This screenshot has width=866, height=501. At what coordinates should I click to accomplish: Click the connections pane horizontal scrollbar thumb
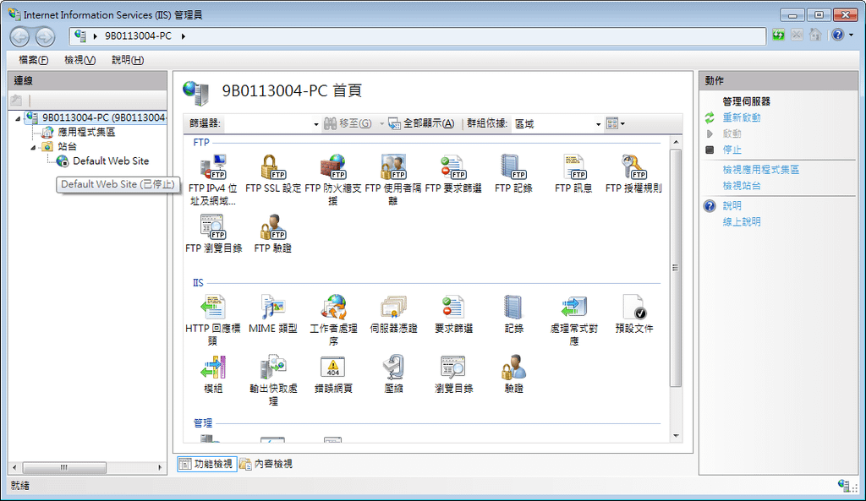[64, 467]
